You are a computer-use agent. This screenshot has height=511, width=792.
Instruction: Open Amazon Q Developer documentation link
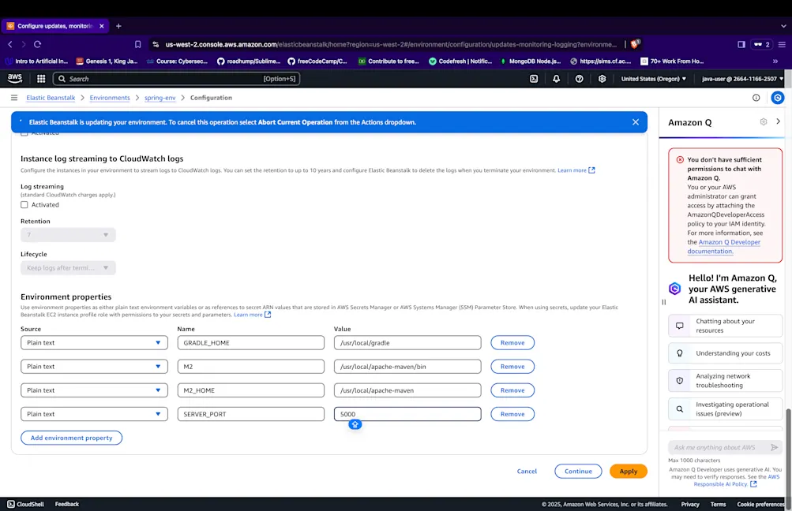coord(724,247)
